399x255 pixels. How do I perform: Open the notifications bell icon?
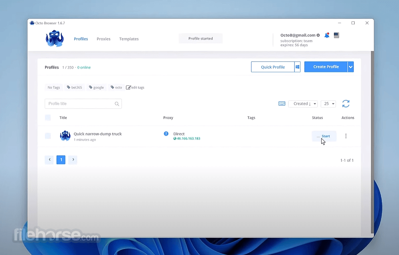click(327, 35)
